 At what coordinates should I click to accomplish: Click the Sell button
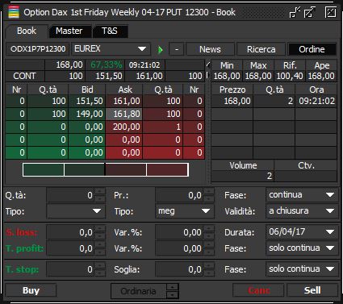[x=312, y=290]
